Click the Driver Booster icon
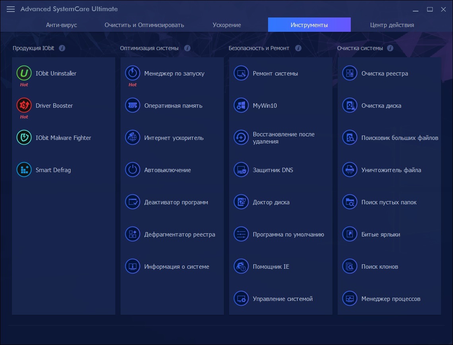Viewport: 453px width, 345px height. pyautogui.click(x=24, y=105)
